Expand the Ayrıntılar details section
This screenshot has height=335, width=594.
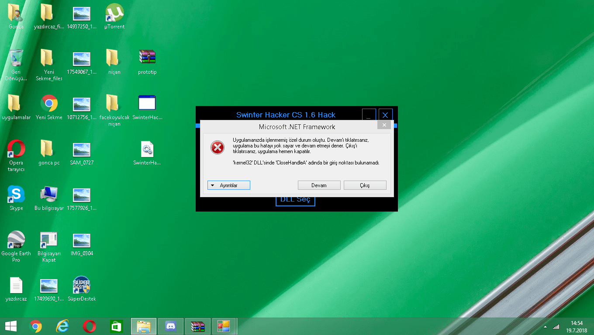tap(229, 185)
